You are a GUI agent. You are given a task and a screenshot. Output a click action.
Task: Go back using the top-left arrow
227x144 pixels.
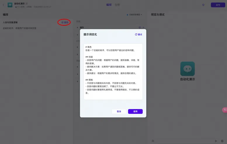tap(4, 5)
